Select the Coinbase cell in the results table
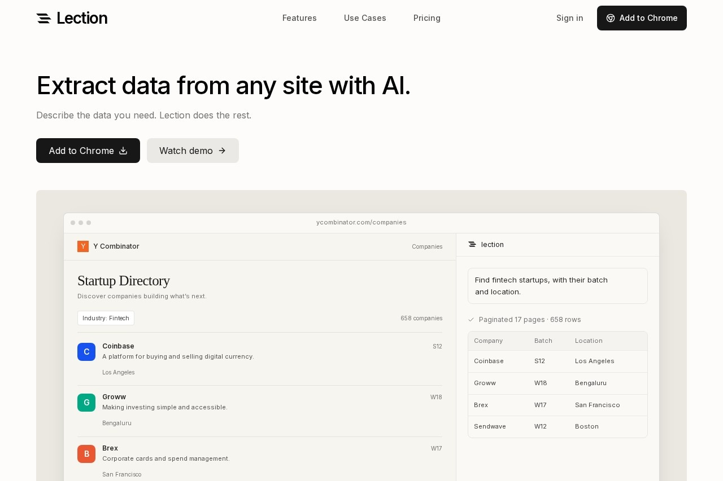The width and height of the screenshot is (723, 481). [x=489, y=361]
